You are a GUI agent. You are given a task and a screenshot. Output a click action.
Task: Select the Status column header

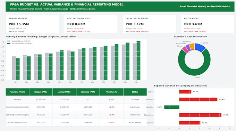point(135,92)
